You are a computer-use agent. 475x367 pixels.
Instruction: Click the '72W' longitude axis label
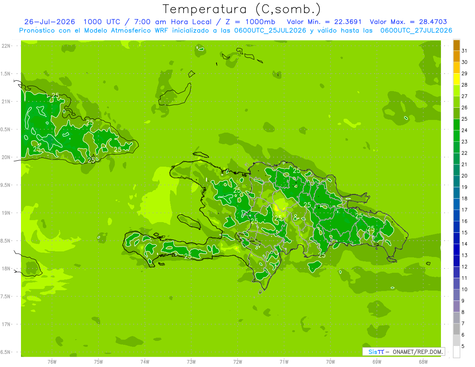237,362
